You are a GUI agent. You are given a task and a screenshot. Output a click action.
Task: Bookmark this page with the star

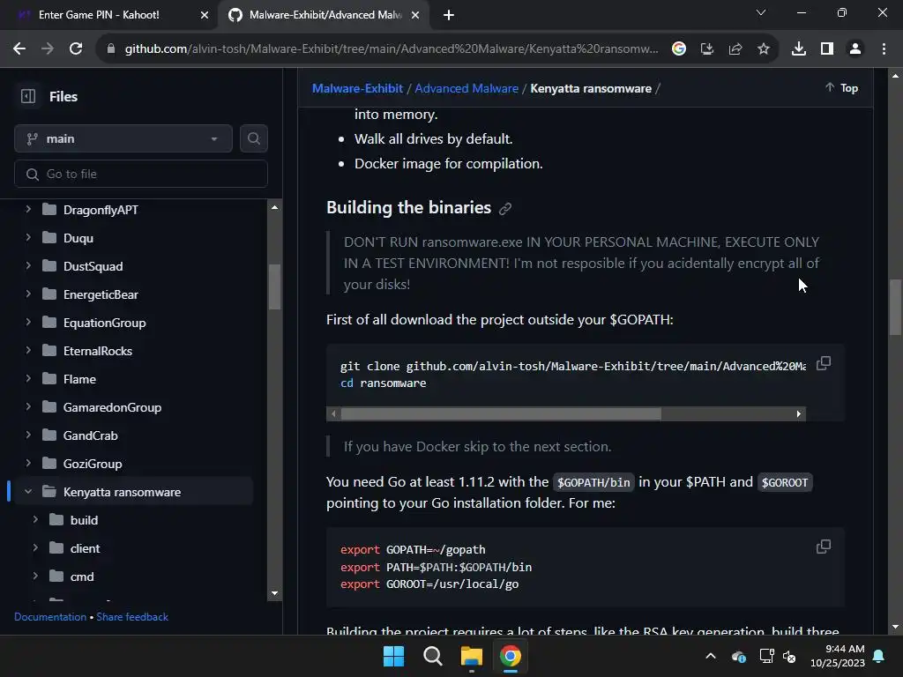pyautogui.click(x=764, y=49)
